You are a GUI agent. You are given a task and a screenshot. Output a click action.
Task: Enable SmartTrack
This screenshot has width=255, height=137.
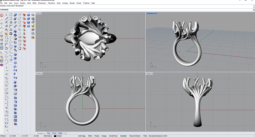tap(113, 136)
